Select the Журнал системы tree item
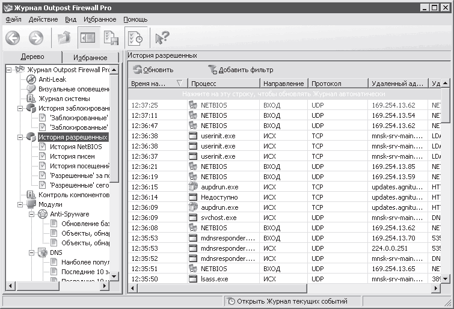 coord(64,98)
